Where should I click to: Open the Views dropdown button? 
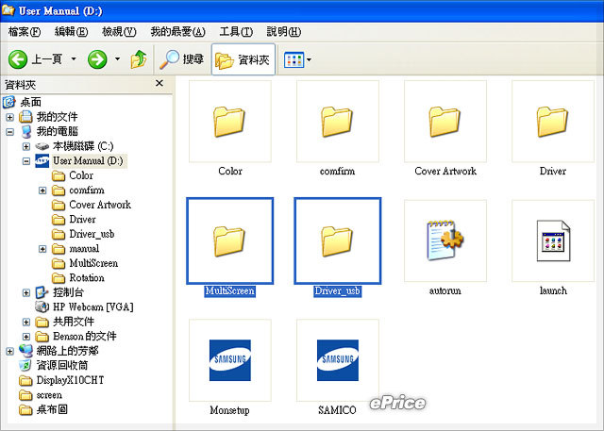pyautogui.click(x=297, y=59)
